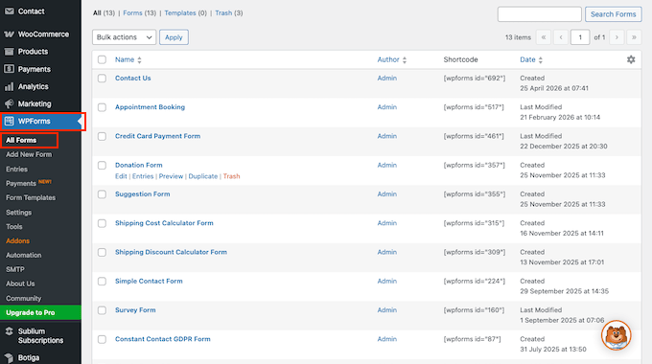Screen dimensions: 652x364
Task: Select the All (13) filter
Action: click(104, 12)
